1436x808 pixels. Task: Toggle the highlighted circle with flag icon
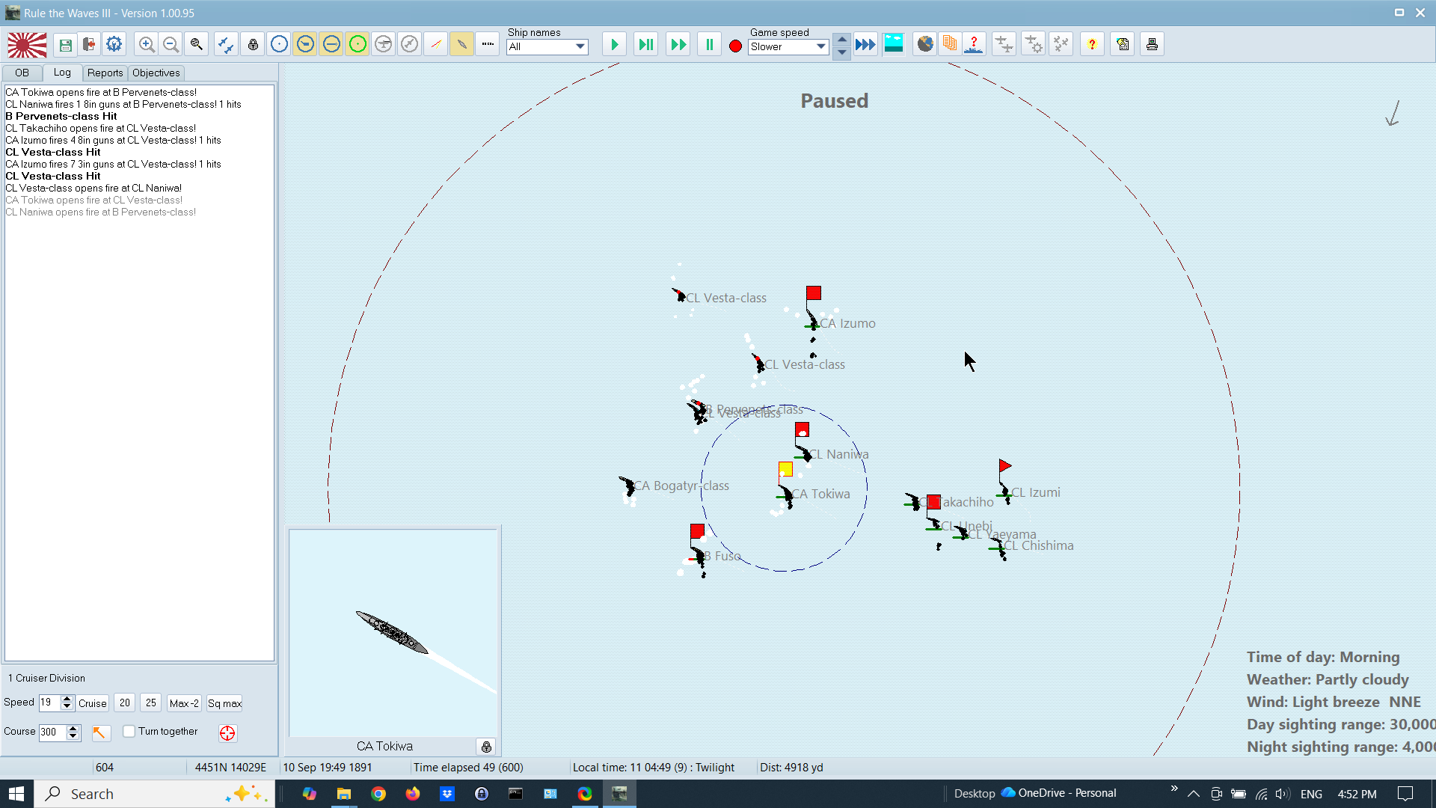[x=305, y=45]
